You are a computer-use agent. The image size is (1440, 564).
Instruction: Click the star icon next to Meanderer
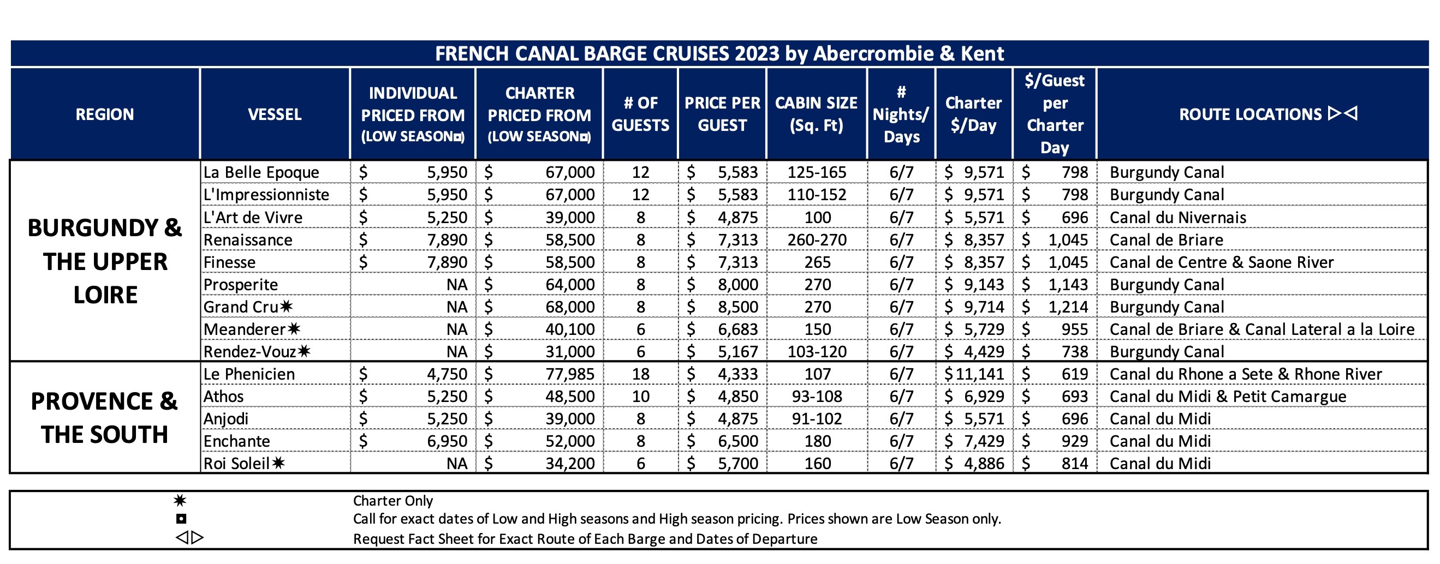pyautogui.click(x=294, y=329)
